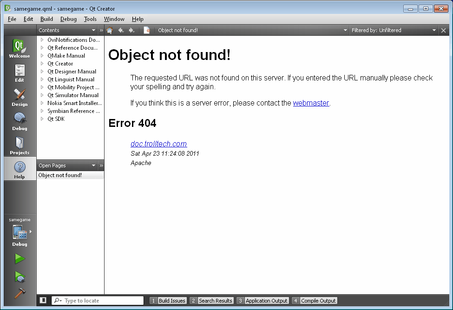Viewport: 453px width, 310px height.
Task: Show more options beside Open Pages header
Action: [x=101, y=165]
